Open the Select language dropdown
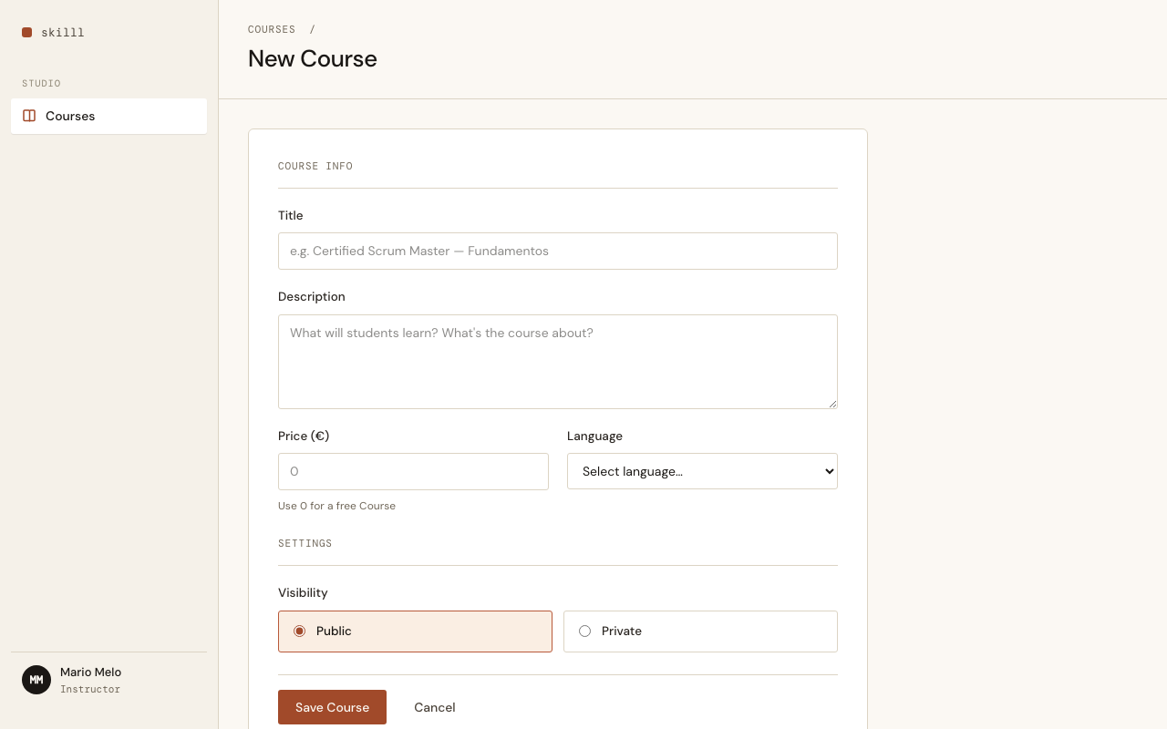This screenshot has width=1167, height=729. click(702, 471)
